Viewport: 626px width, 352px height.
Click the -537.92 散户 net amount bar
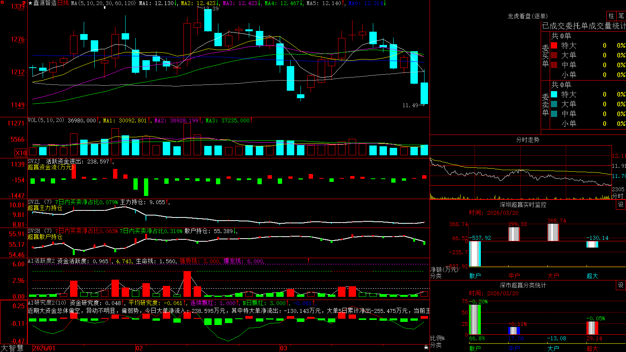point(475,254)
